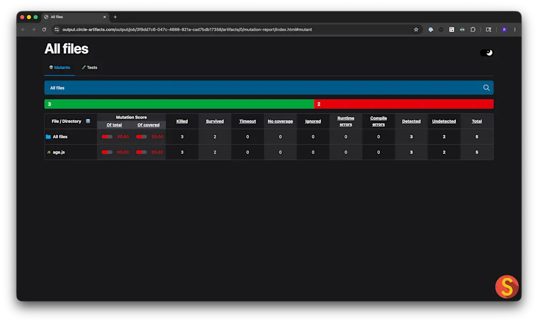The image size is (538, 323).
Task: Select the All files browser tab
Action: point(75,17)
